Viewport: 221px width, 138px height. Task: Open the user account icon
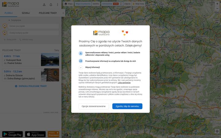[x=44, y=5]
